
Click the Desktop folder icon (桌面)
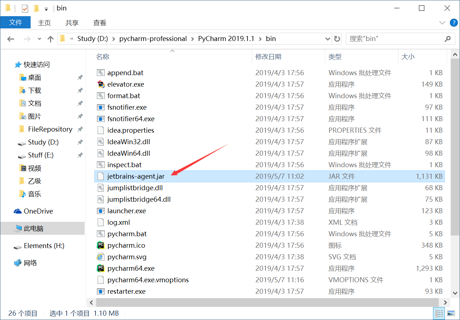point(23,77)
